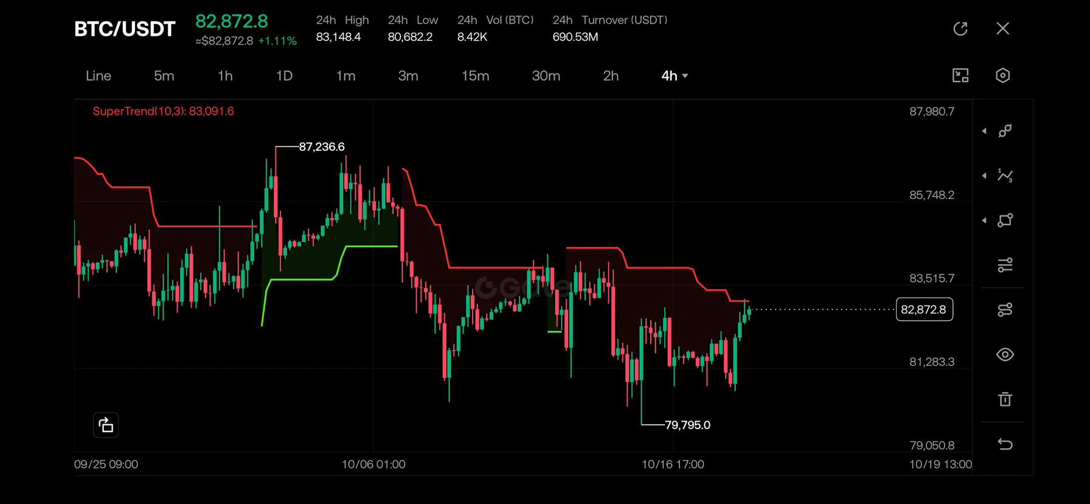Click the 10/16 17:00 time axis label

[x=673, y=464]
